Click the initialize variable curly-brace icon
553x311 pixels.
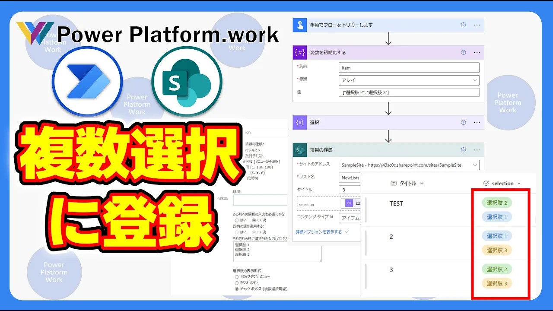[300, 52]
